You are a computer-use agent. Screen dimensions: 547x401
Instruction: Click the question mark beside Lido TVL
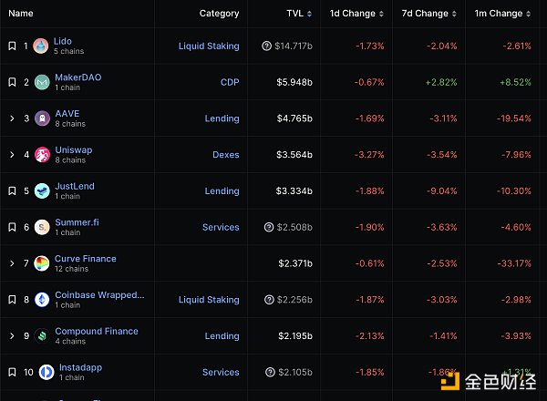[266, 46]
